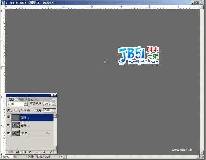Click the layer style (fx) icon
This screenshot has height=160, width=206.
point(18,152)
